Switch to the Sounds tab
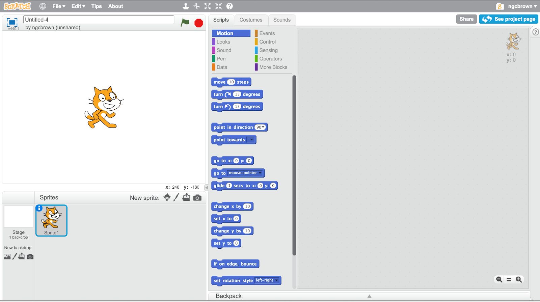This screenshot has width=540, height=302. coord(282,20)
